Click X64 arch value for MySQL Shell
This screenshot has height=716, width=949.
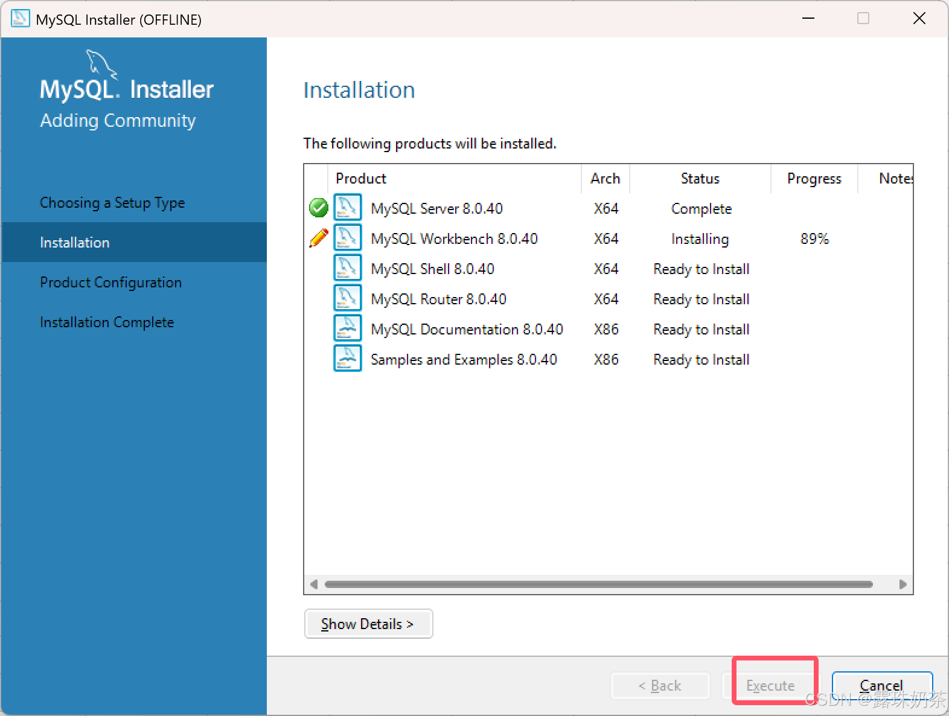click(606, 269)
